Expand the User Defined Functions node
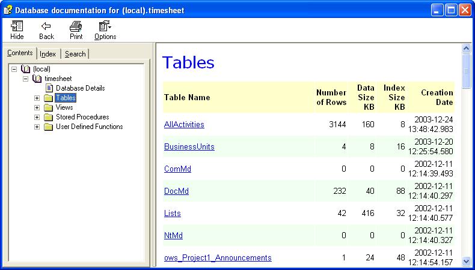 click(37, 127)
